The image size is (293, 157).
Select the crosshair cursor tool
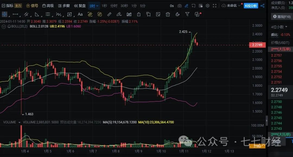coord(5,14)
